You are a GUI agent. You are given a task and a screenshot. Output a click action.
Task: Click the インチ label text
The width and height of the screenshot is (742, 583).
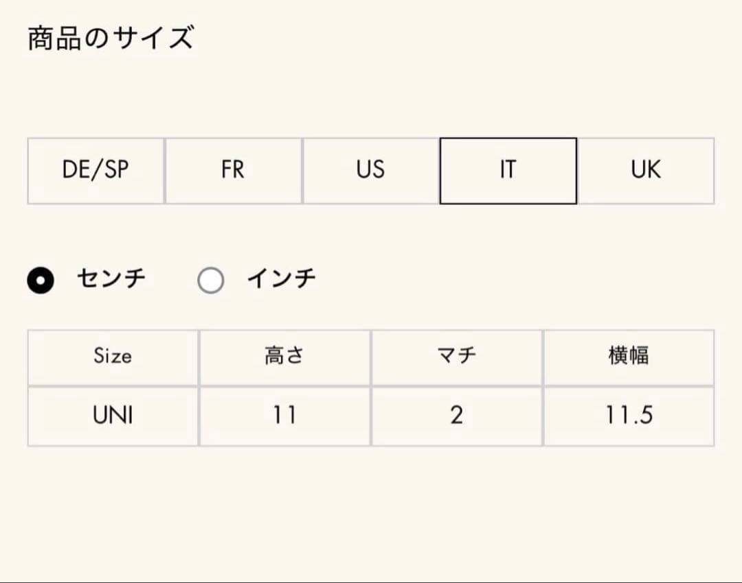point(280,278)
